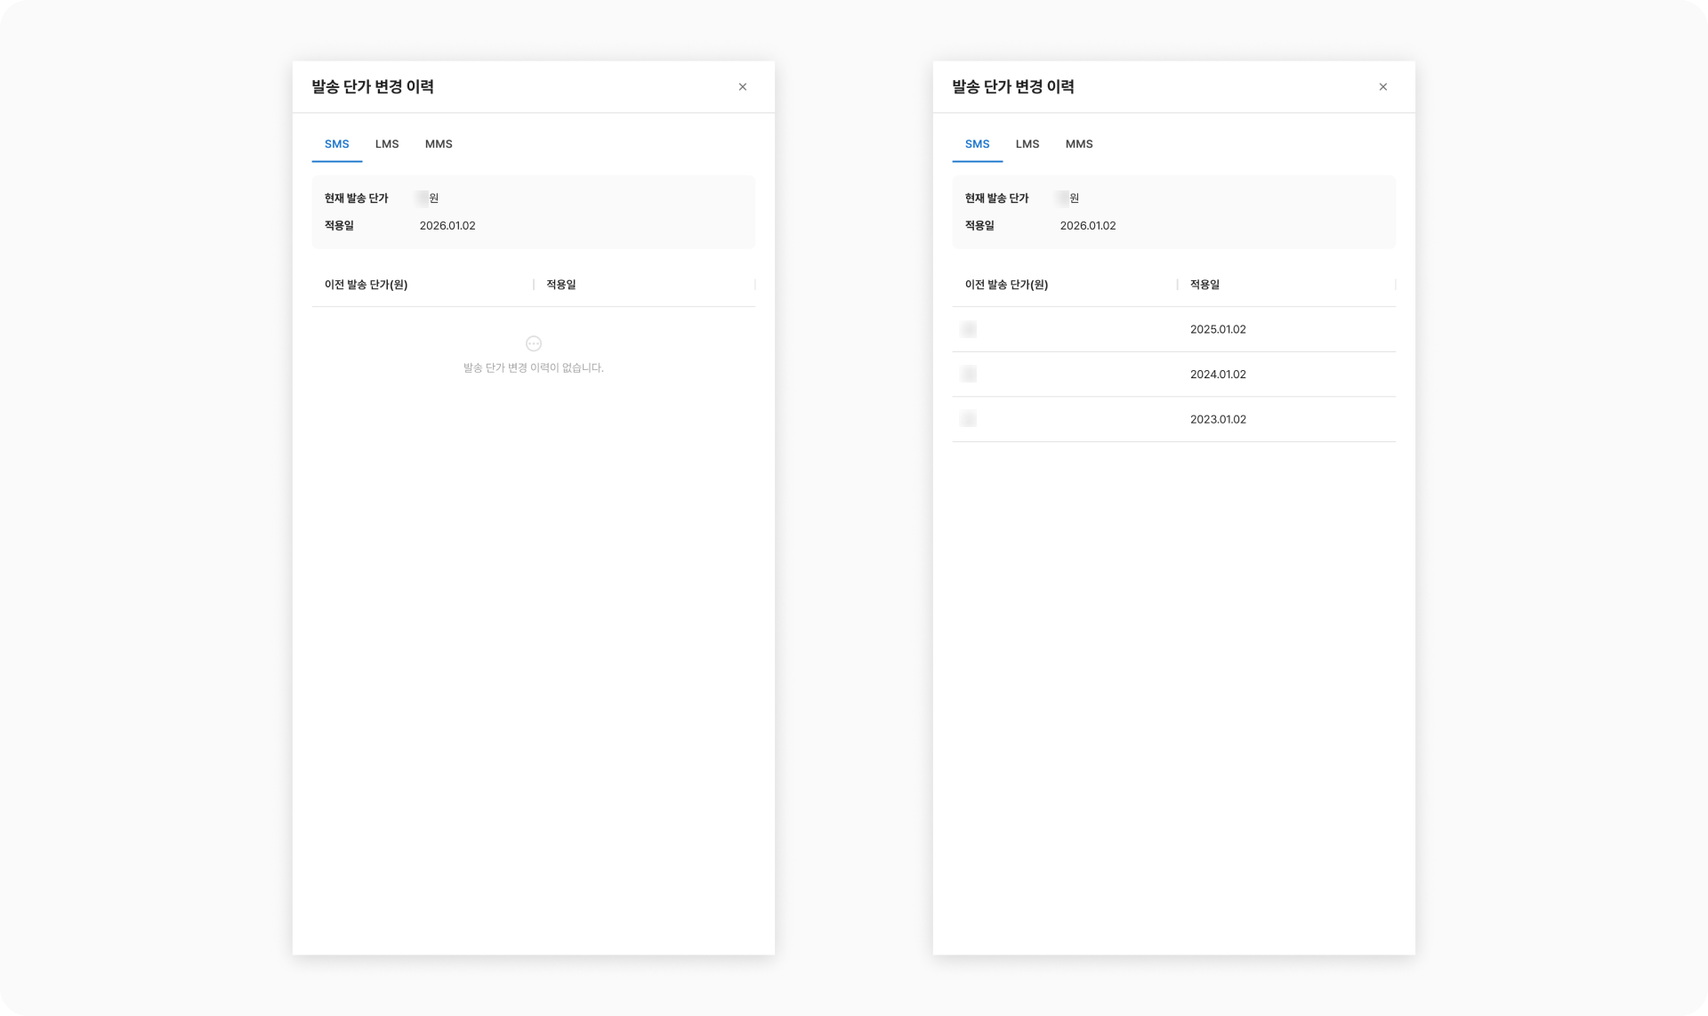This screenshot has height=1016, width=1708.
Task: Close the left 발송 단가 변경 이력 dialog
Action: pyautogui.click(x=742, y=87)
